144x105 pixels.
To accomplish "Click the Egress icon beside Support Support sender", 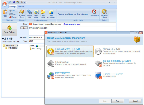I will 30,24.
